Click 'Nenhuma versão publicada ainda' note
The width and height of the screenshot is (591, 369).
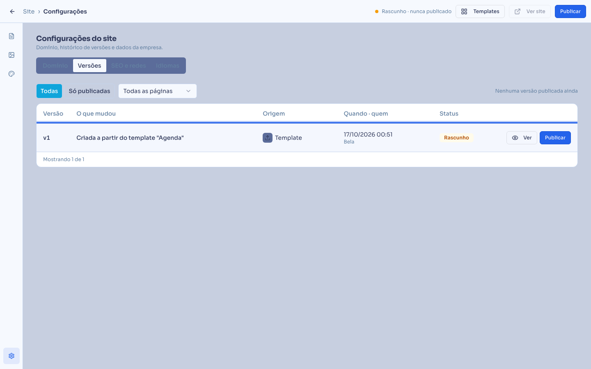coord(536,91)
